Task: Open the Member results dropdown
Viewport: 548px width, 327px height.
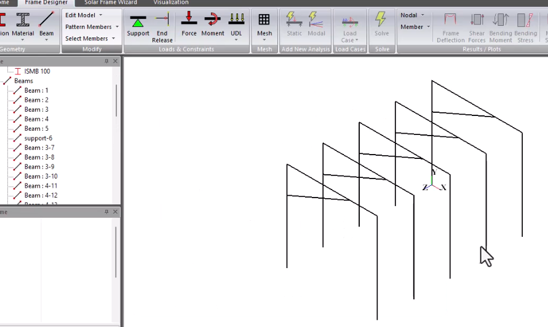Action: click(x=415, y=26)
